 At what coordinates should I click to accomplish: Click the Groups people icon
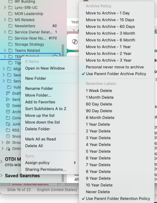pos(8,142)
